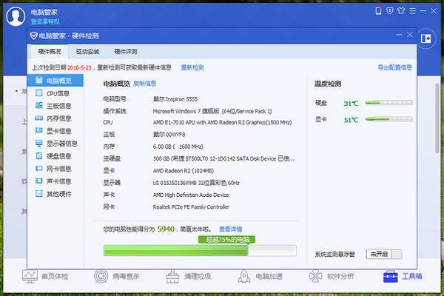Click 工具箱 toolbox icon
Screen dimensions: 444x296
point(391,277)
